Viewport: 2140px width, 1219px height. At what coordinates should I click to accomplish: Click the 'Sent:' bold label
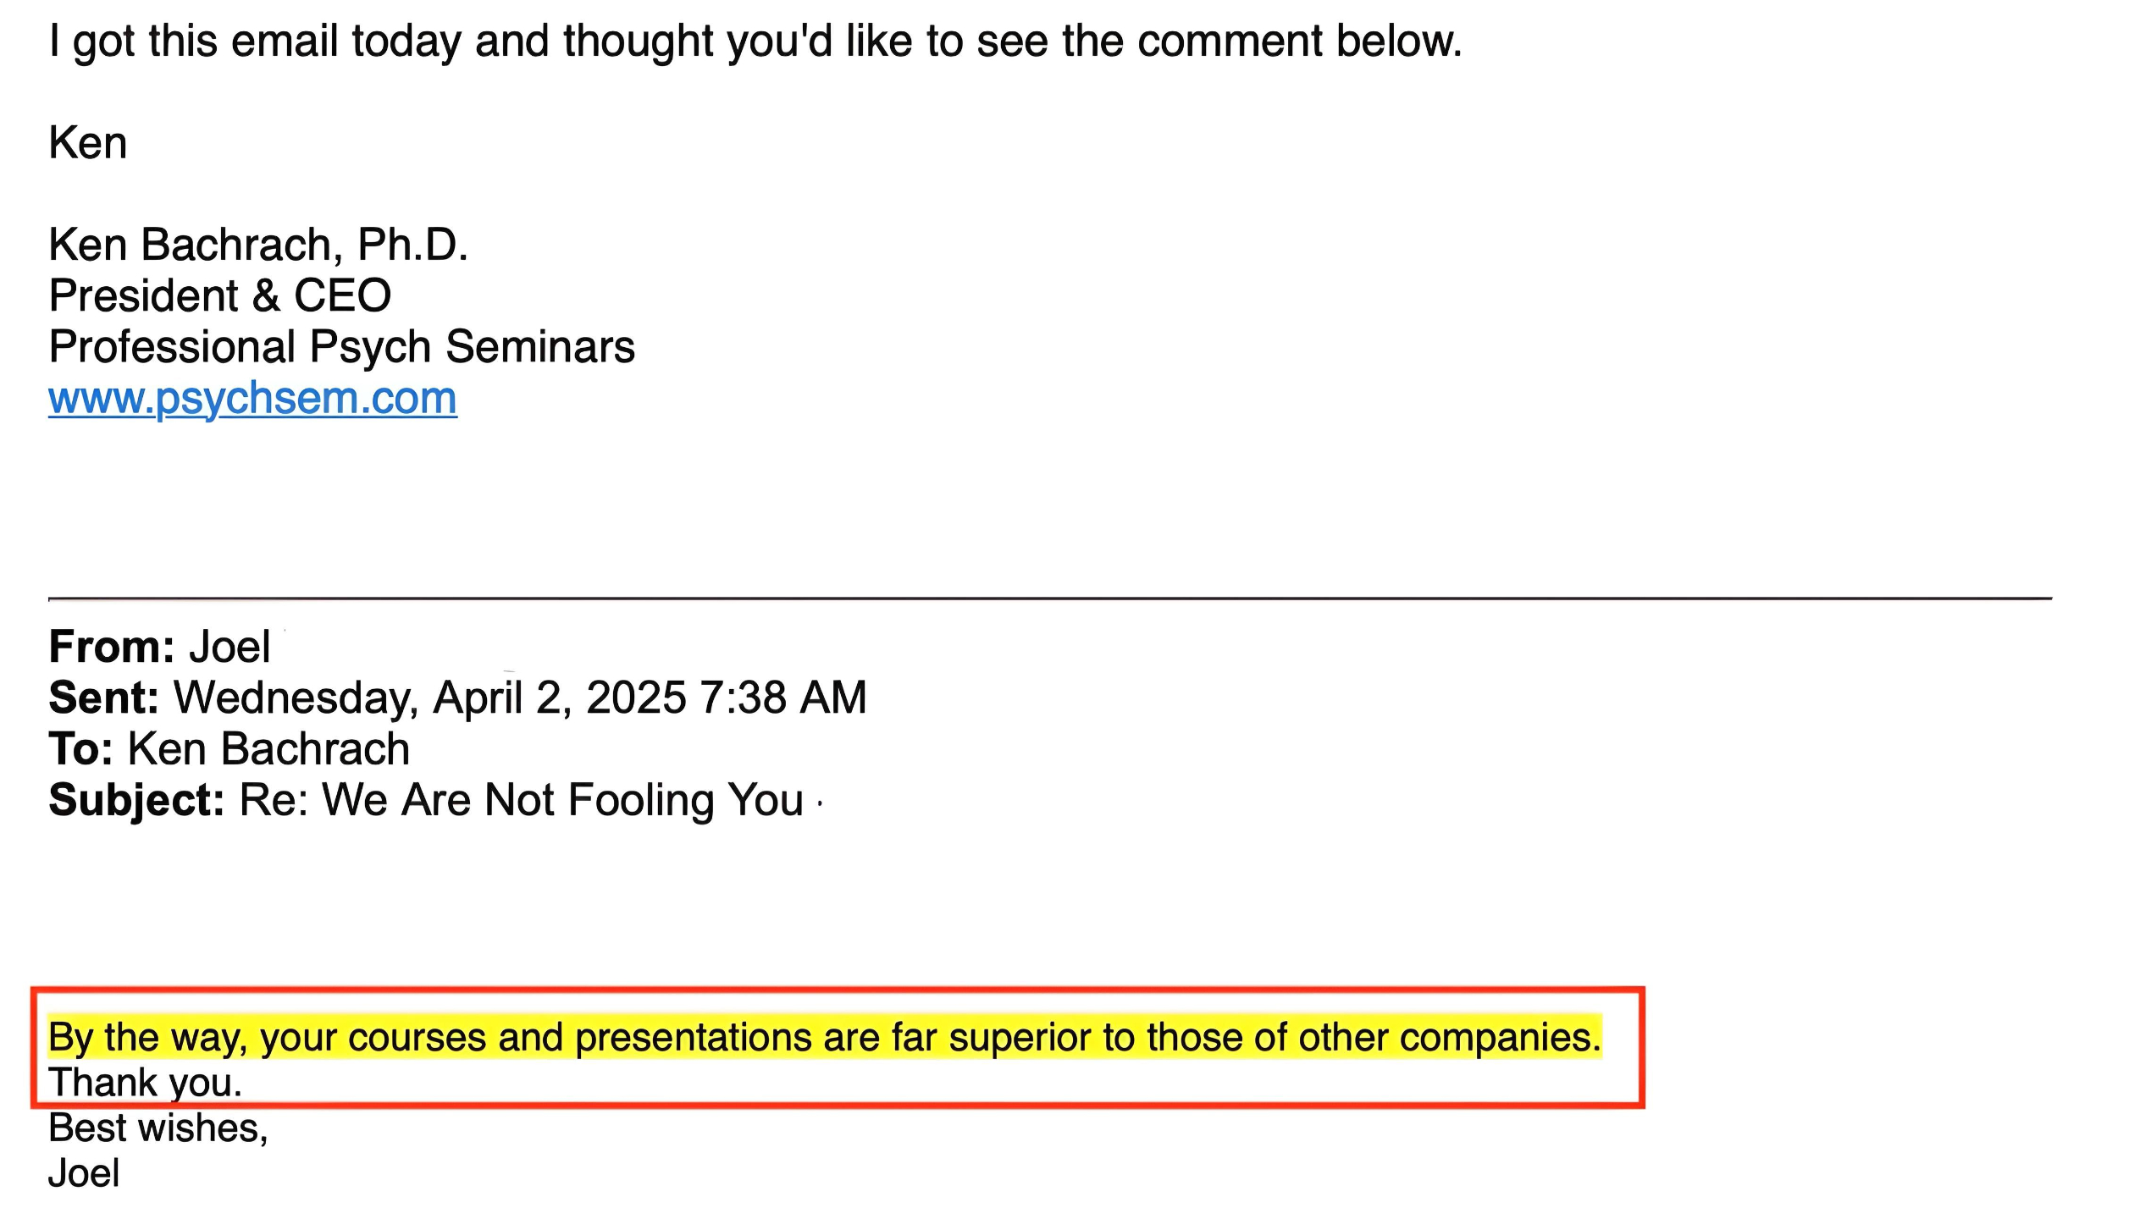pos(104,698)
